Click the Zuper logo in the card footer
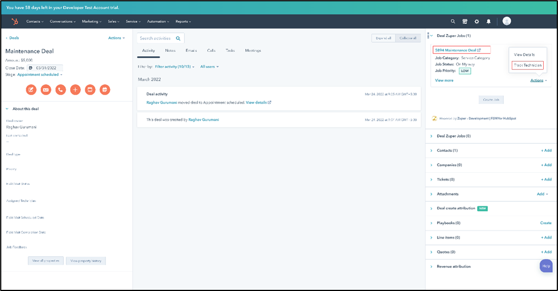Screen dimensions: 558x291 (x=434, y=118)
